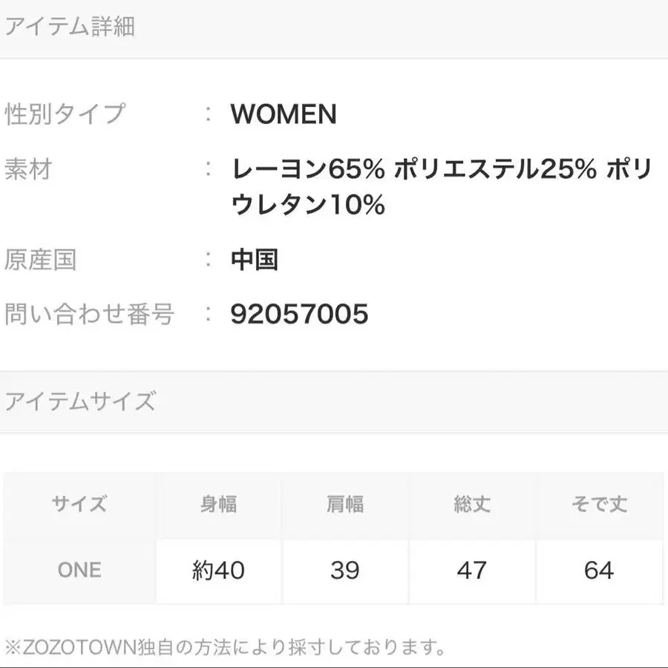Click the 中国 country value
The width and height of the screenshot is (668, 668).
254,260
